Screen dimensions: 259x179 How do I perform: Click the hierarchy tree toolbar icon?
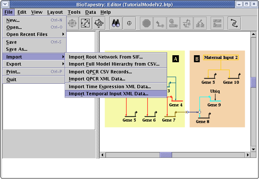[200, 23]
